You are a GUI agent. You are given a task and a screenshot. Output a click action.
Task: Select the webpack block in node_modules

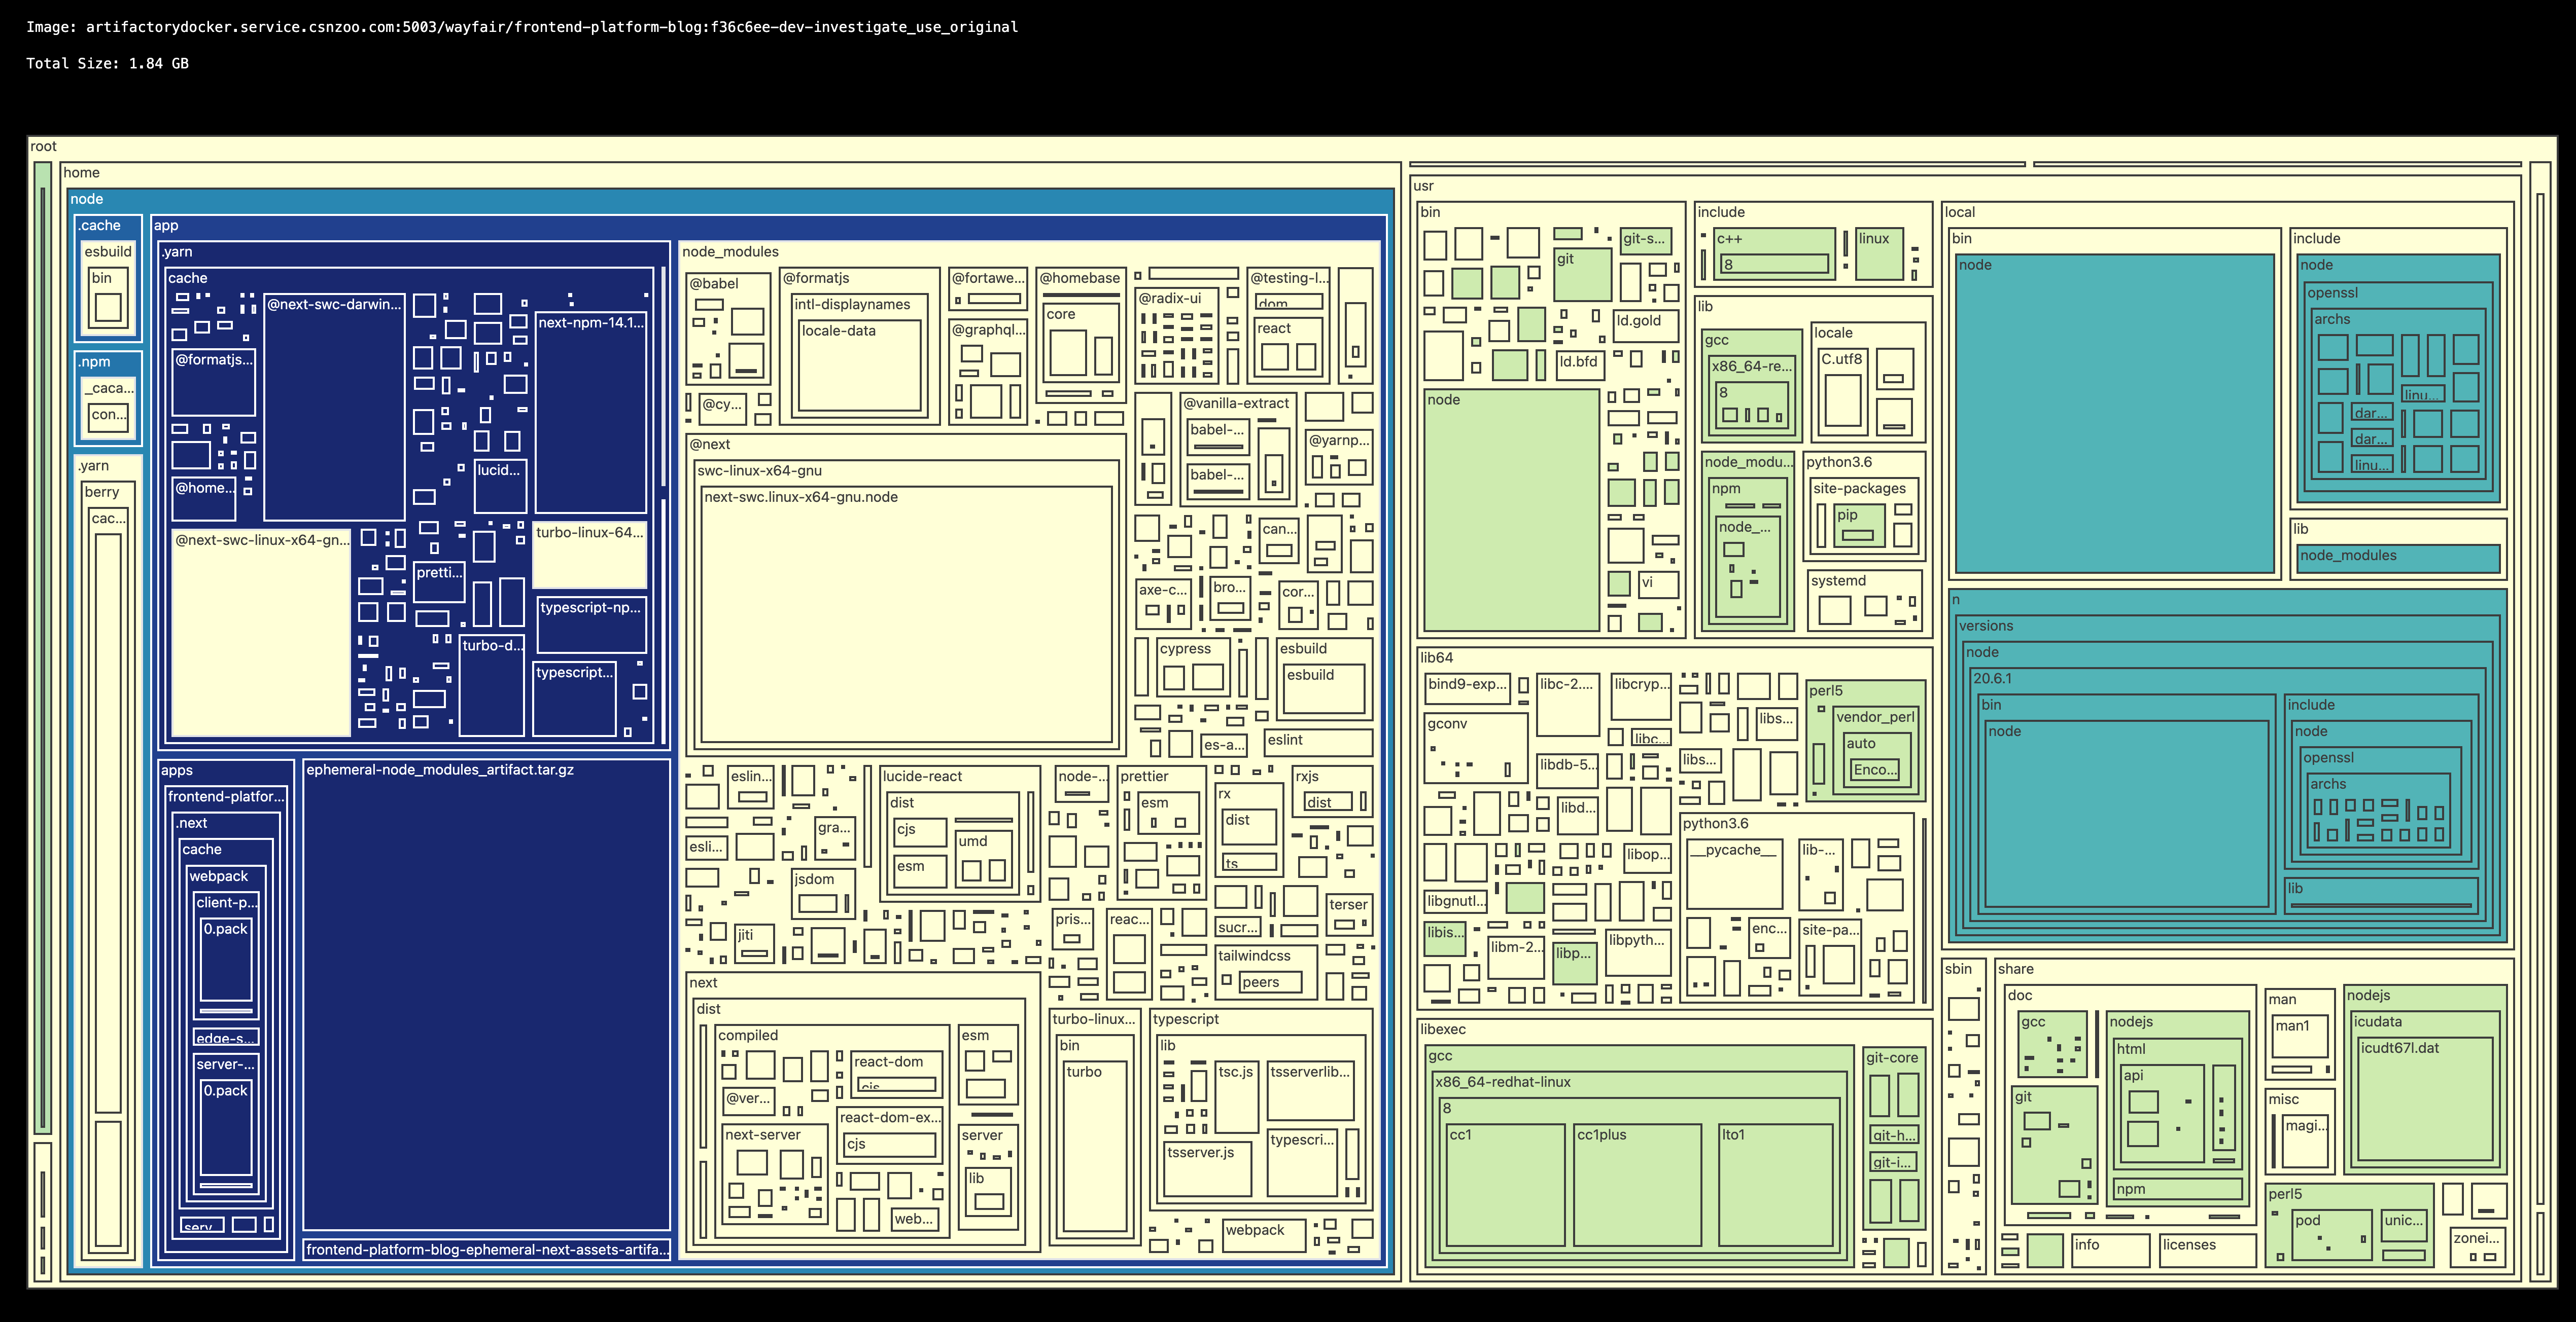pos(1264,1235)
